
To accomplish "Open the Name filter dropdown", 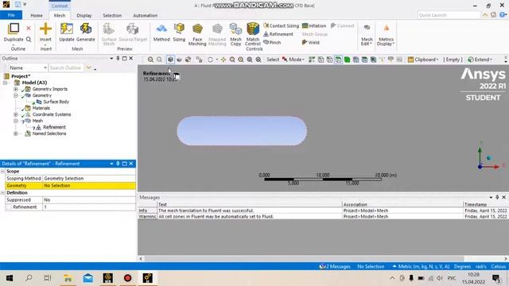I will click(28, 68).
